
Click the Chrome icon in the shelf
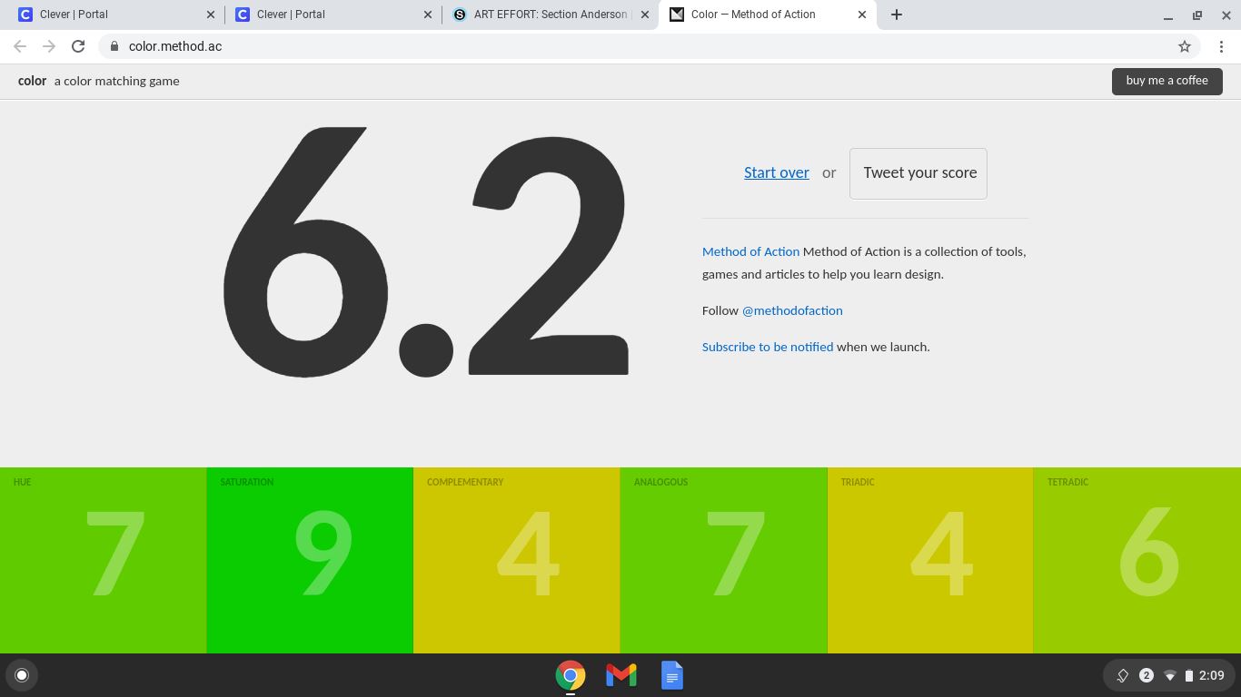(x=571, y=675)
